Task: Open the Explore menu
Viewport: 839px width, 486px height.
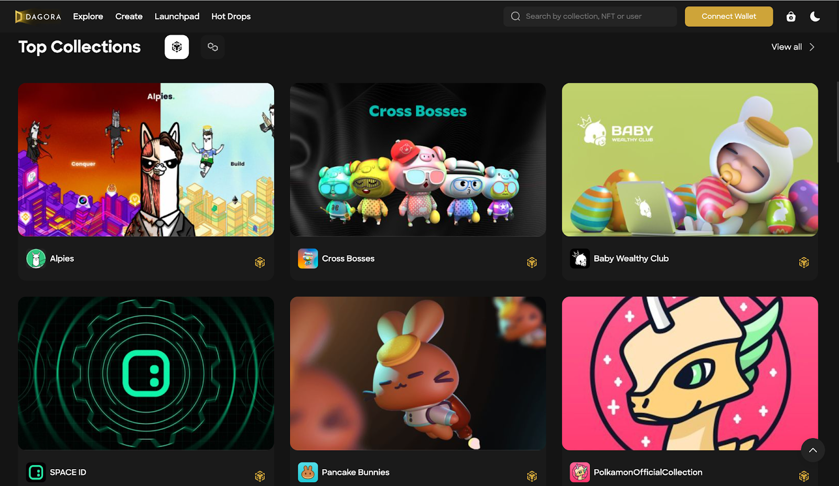Action: pos(88,16)
